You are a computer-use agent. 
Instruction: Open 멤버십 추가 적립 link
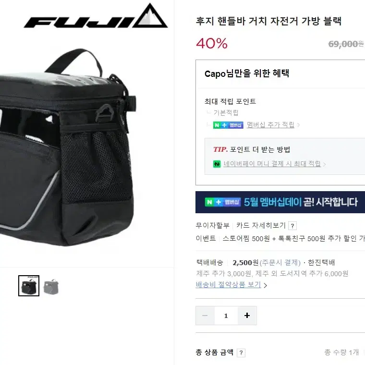[270, 125]
